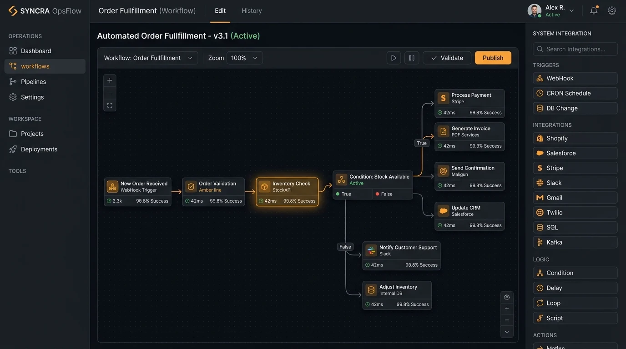Click the Salesforce icon on Update CRM node

tap(443, 211)
